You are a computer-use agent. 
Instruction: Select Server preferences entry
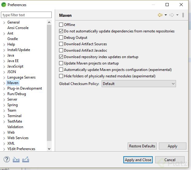12,99
